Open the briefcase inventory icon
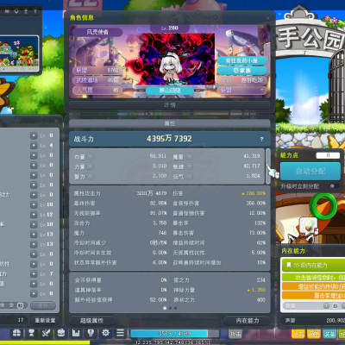The width and height of the screenshot is (345, 345). point(61,333)
